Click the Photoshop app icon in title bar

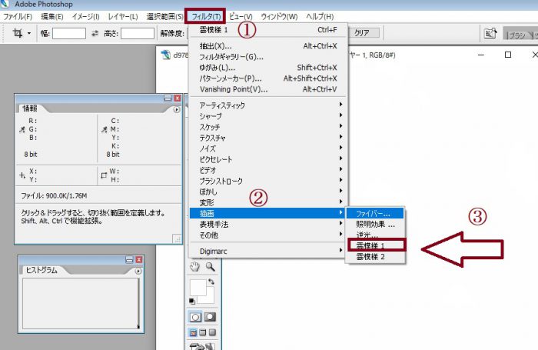coord(5,4)
